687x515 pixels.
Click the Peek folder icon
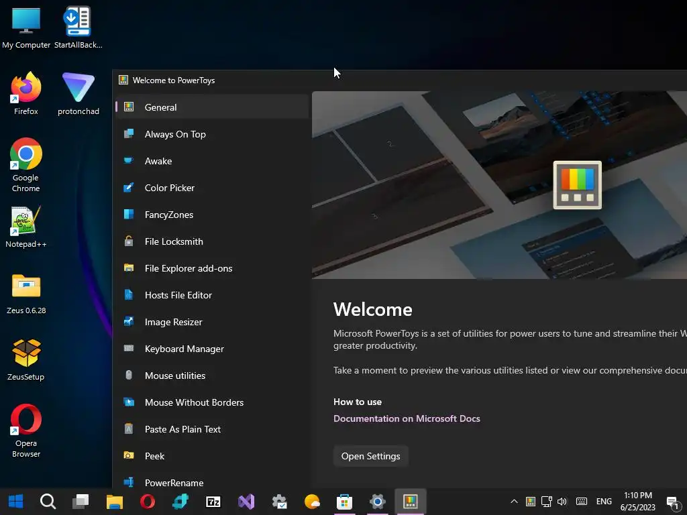pos(129,455)
